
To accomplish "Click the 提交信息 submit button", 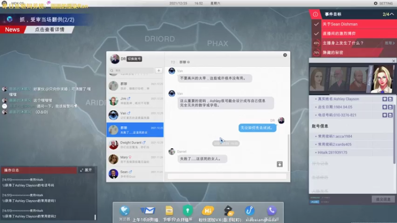I will pos(383,199).
